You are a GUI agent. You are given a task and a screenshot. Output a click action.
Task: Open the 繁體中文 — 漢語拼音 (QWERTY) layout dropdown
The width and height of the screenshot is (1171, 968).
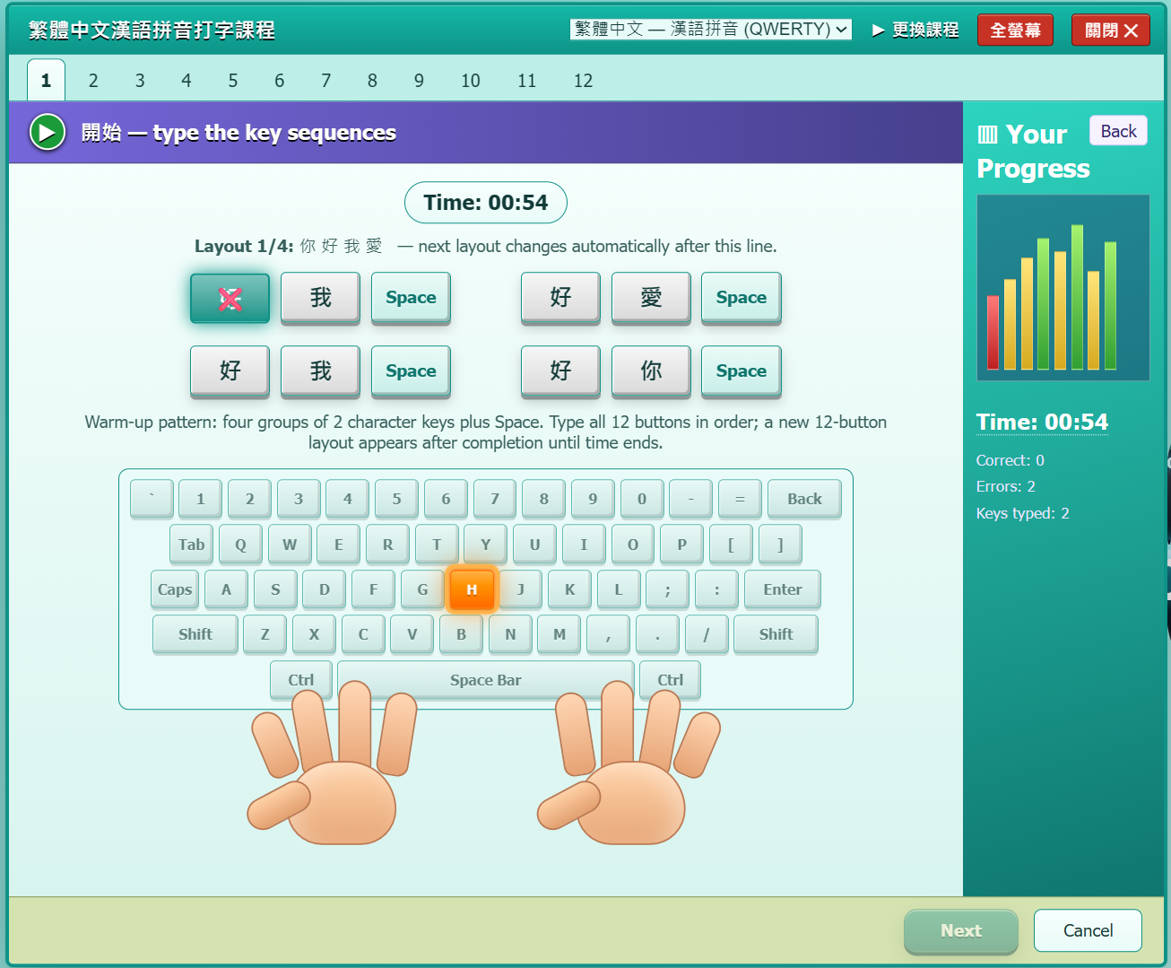coord(710,30)
